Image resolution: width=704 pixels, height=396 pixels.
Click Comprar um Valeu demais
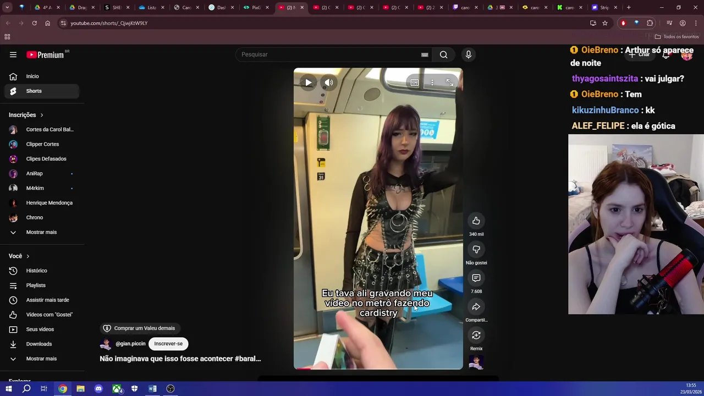click(139, 328)
